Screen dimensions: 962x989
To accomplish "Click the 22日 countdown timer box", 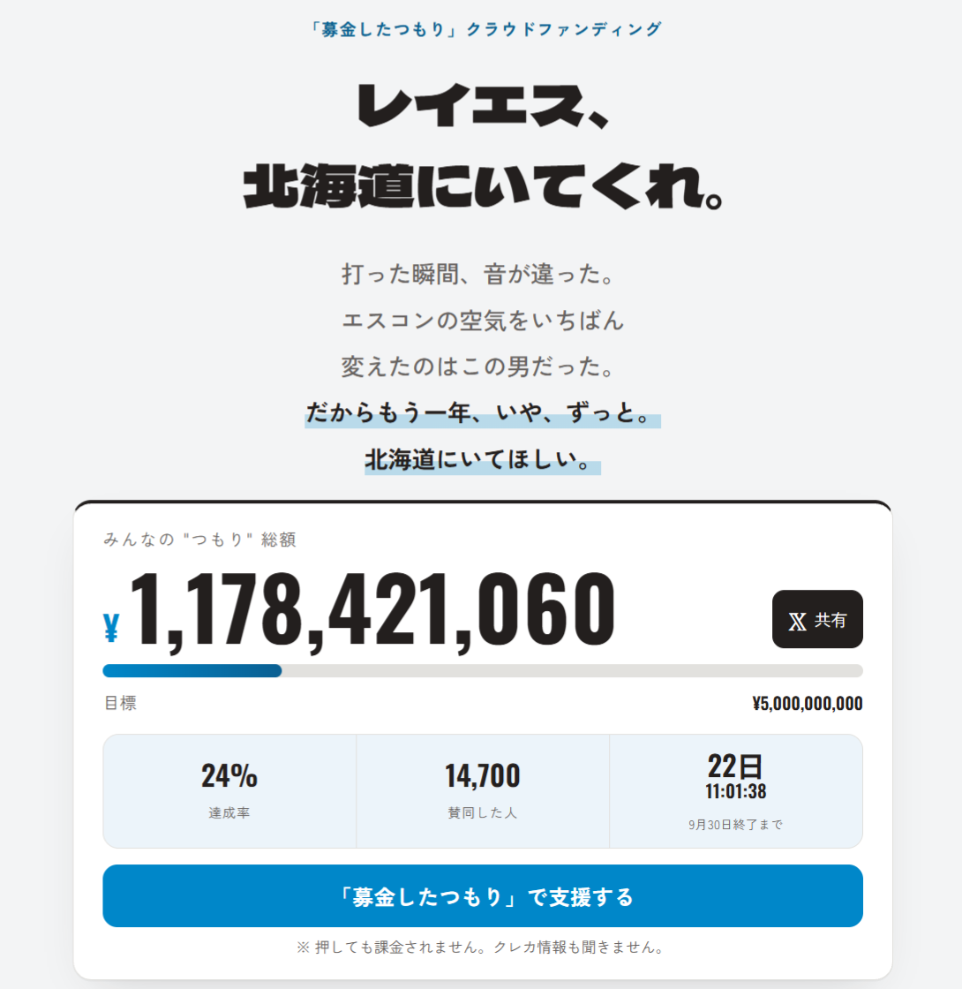I will pos(736,791).
